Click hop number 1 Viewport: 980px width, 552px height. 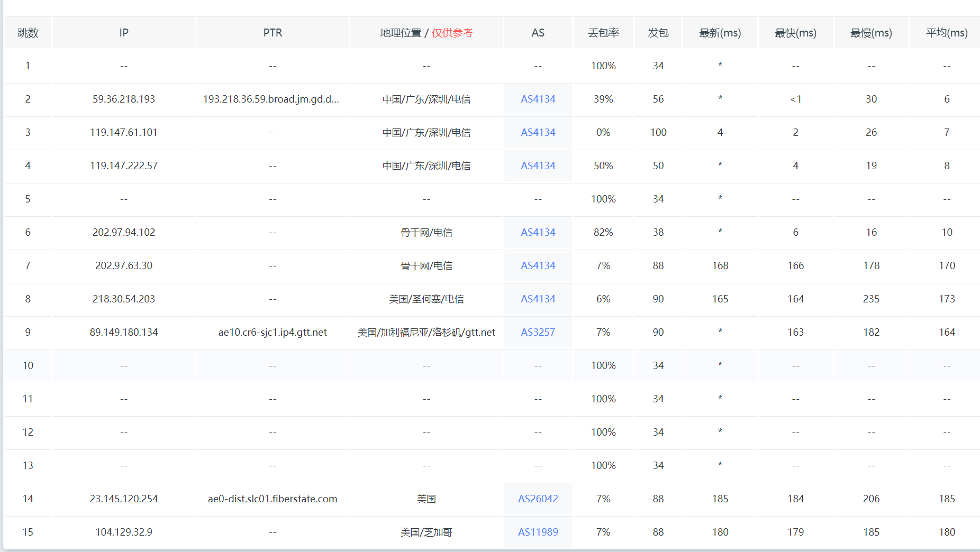pos(28,66)
